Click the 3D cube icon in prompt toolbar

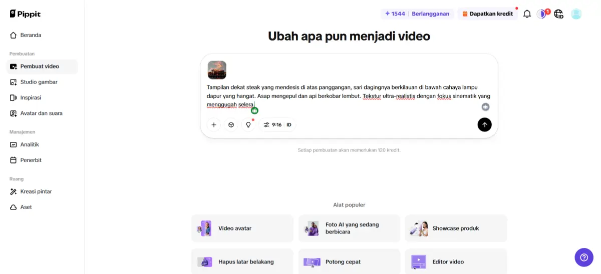click(231, 124)
